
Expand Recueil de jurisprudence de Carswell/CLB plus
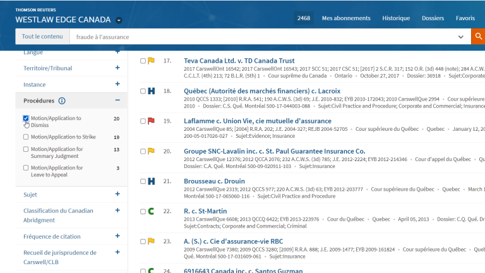coord(117,252)
